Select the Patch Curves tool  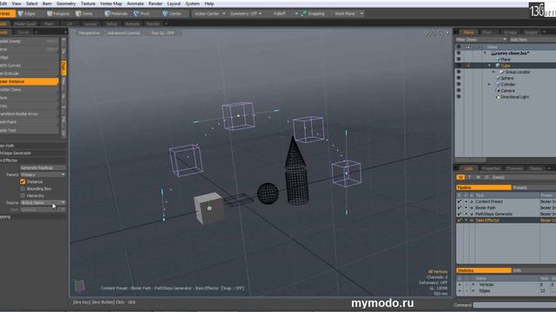[x=29, y=66]
